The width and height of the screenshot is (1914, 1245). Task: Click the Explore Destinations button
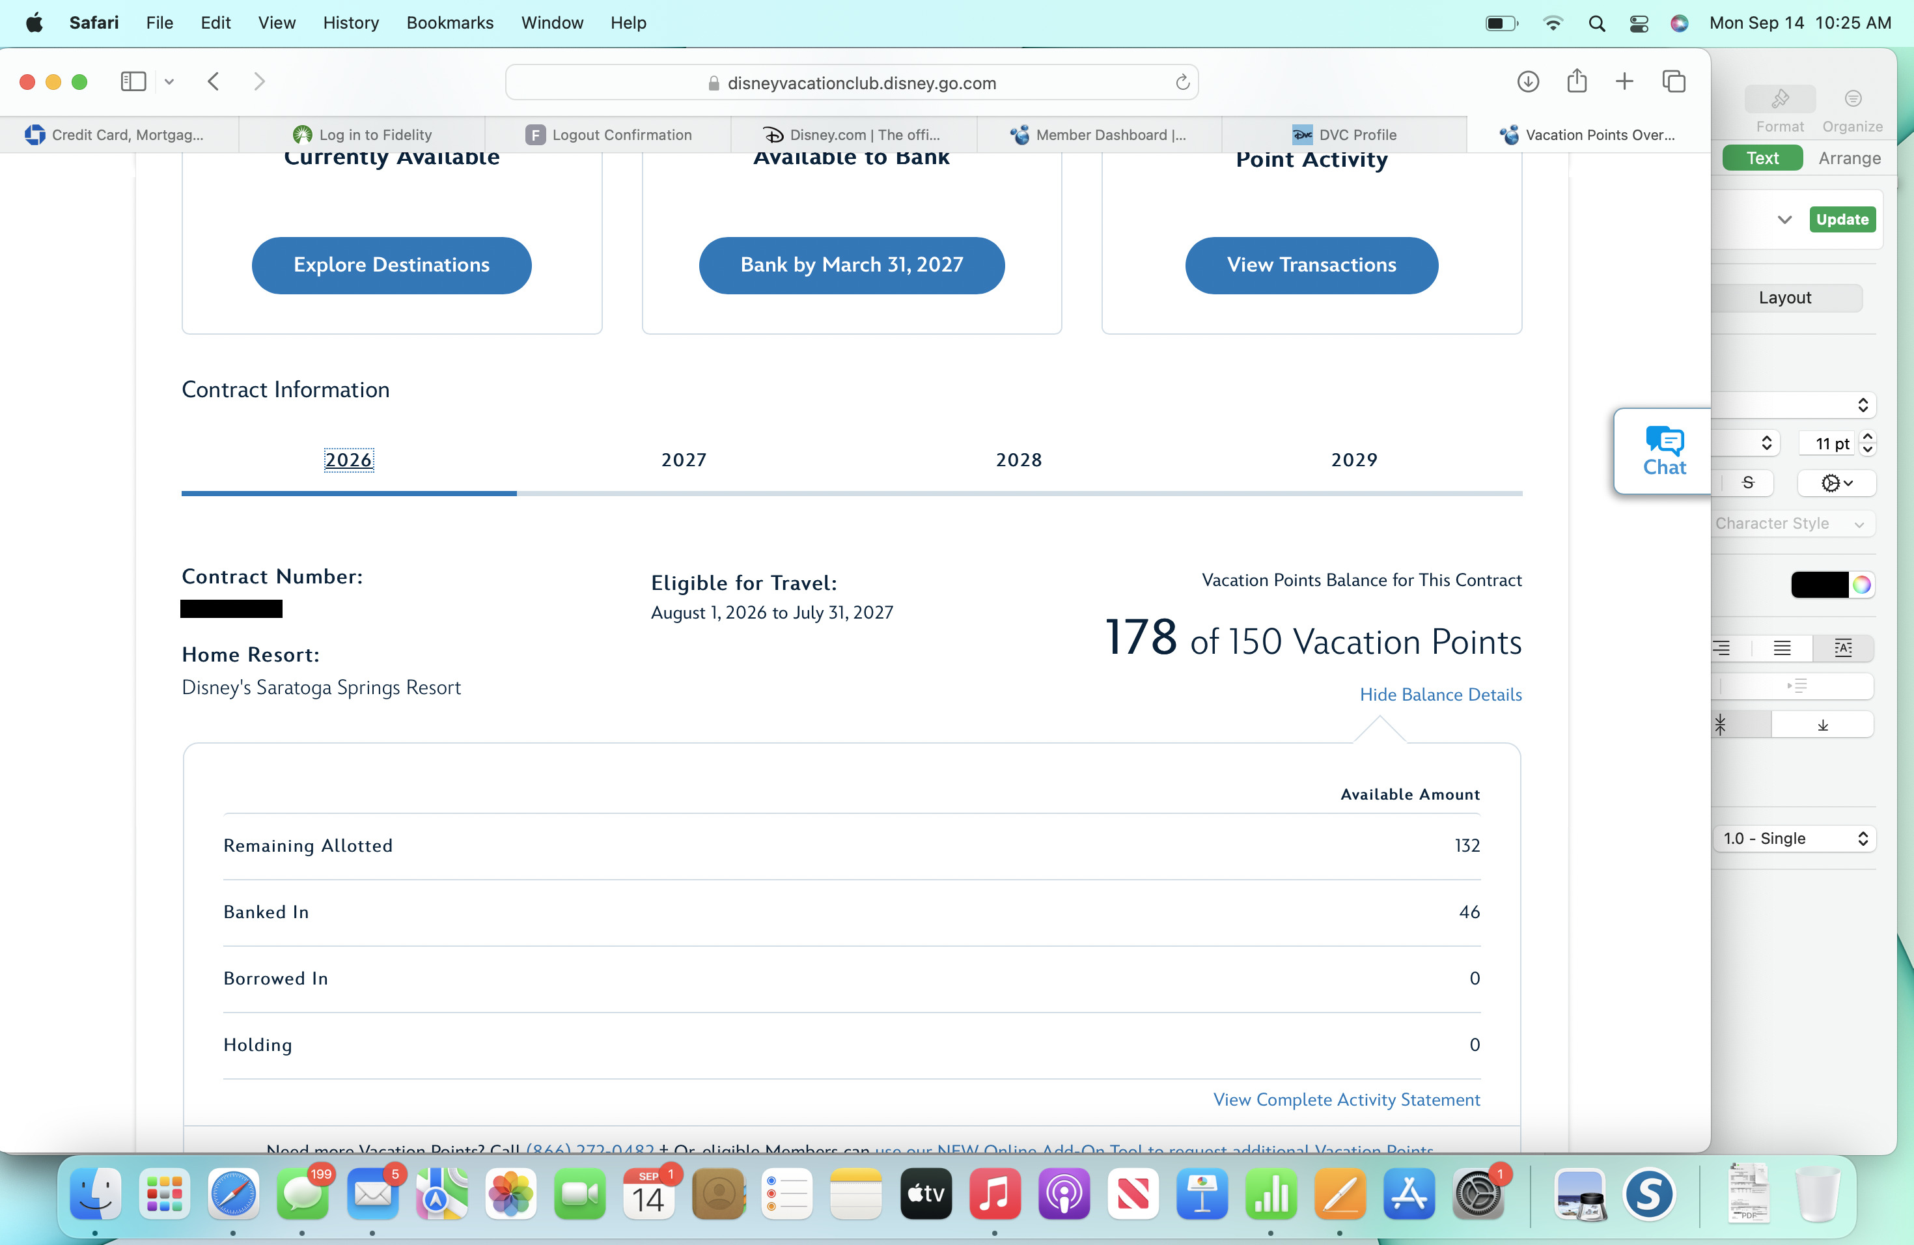tap(392, 266)
